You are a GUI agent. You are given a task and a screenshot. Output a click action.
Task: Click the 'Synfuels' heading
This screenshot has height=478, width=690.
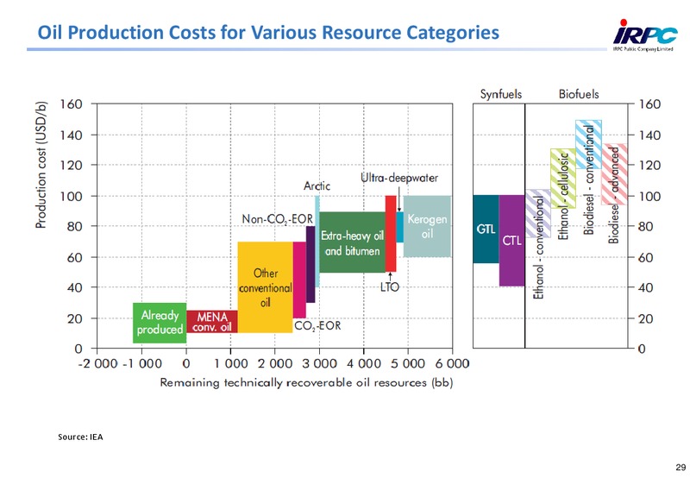pyautogui.click(x=501, y=94)
